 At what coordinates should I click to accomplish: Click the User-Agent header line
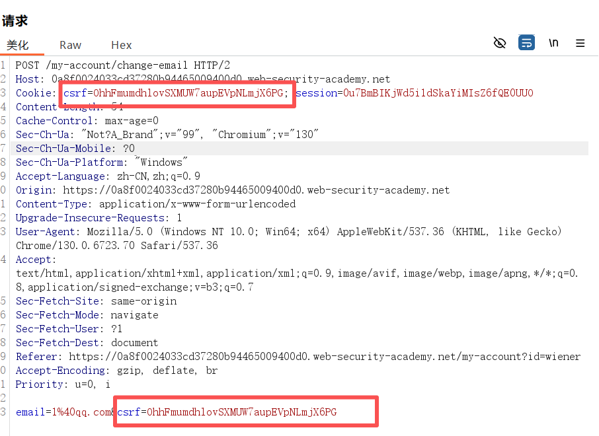(288, 232)
